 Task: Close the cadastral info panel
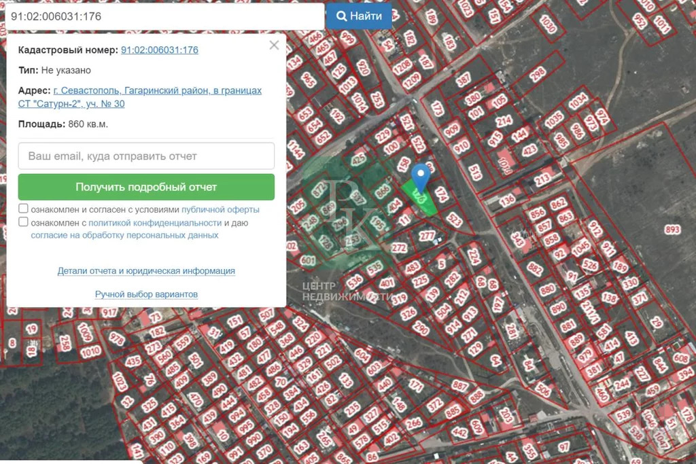274,46
